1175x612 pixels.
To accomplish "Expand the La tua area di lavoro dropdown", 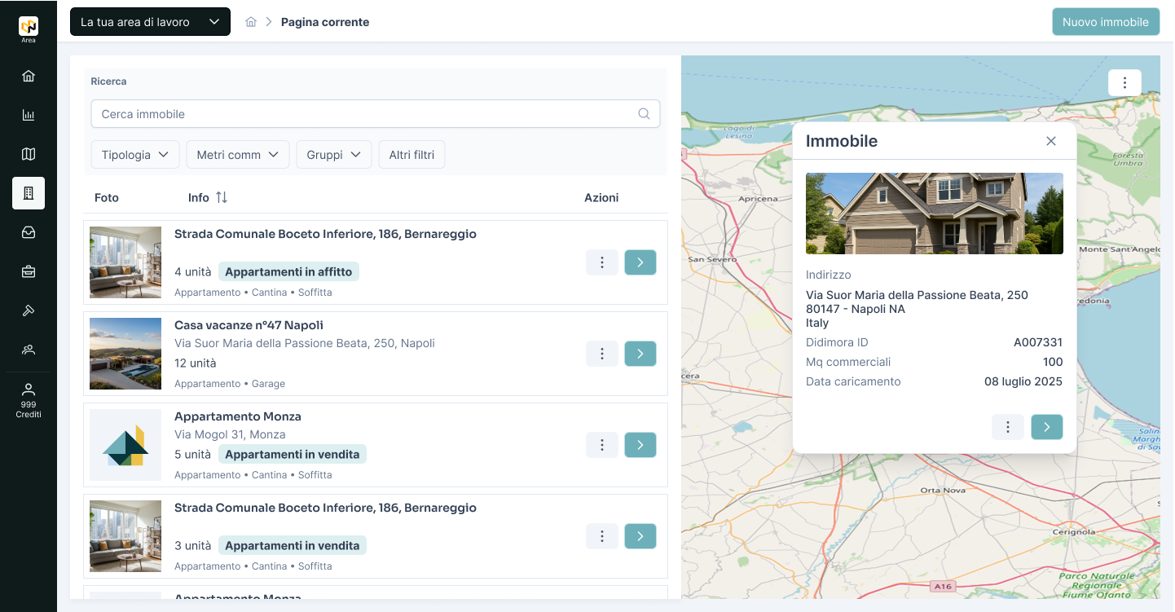I will click(150, 22).
